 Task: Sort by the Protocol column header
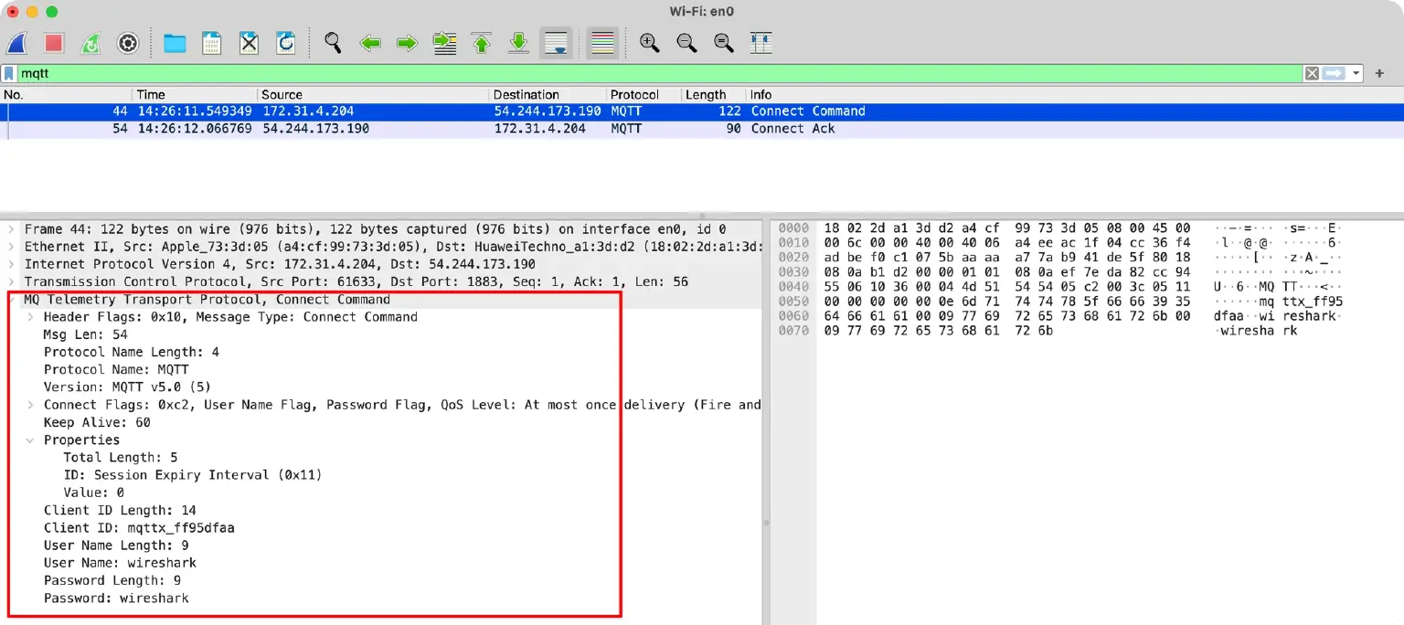(634, 94)
